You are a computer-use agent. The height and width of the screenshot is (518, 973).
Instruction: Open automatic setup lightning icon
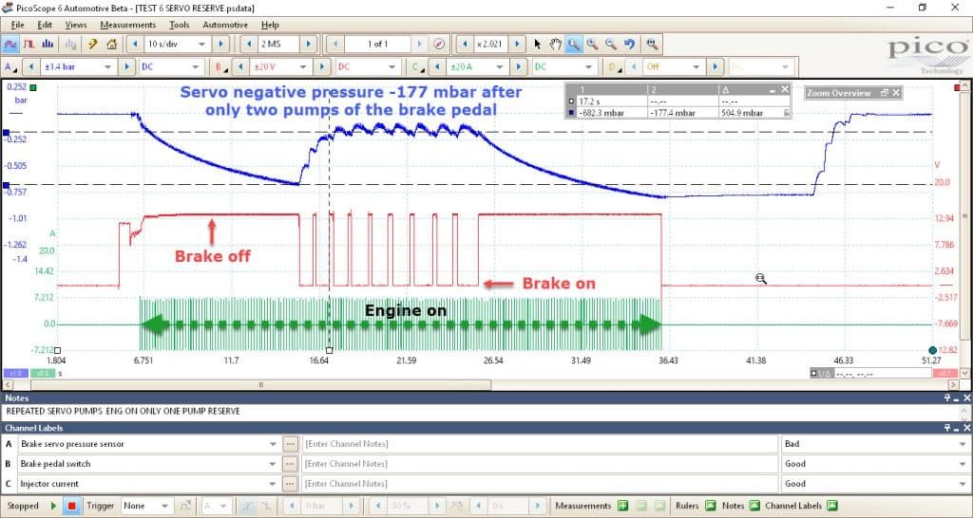tap(93, 44)
